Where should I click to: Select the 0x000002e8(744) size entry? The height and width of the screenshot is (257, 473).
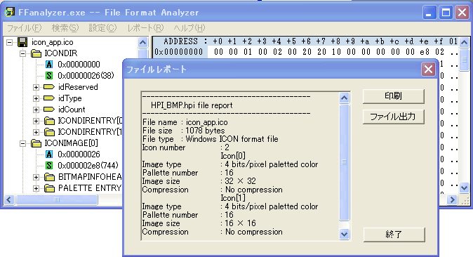click(x=88, y=166)
